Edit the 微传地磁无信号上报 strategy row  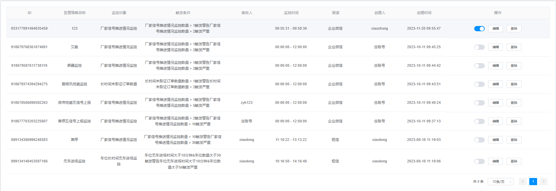tap(495, 103)
